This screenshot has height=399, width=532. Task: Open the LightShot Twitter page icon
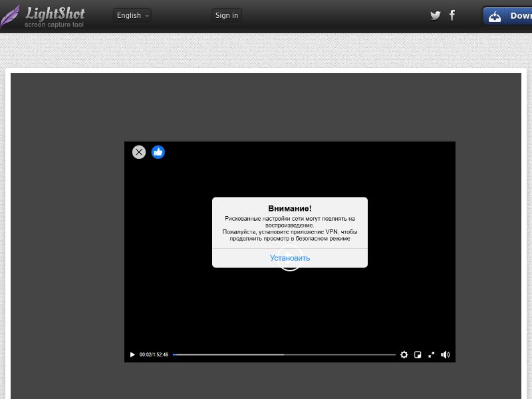[436, 15]
